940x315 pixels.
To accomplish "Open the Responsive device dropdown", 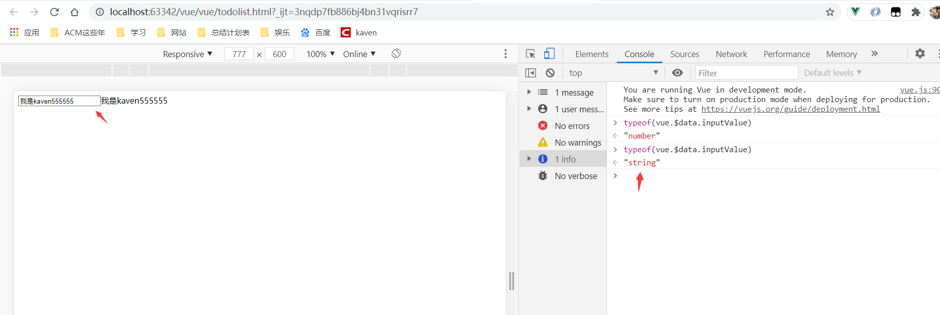I will 187,54.
